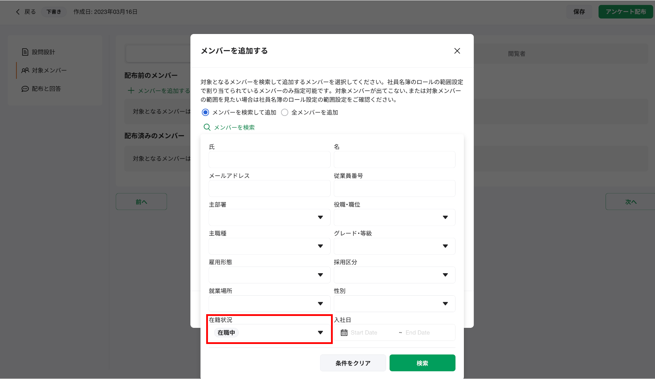Click the 配布と回答 speech bubble icon
Viewport: 655px width, 379px height.
tap(25, 89)
